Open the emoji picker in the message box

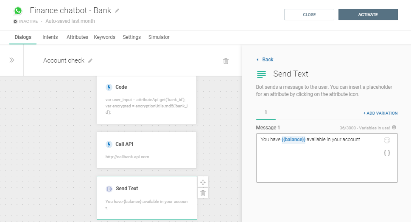click(387, 140)
